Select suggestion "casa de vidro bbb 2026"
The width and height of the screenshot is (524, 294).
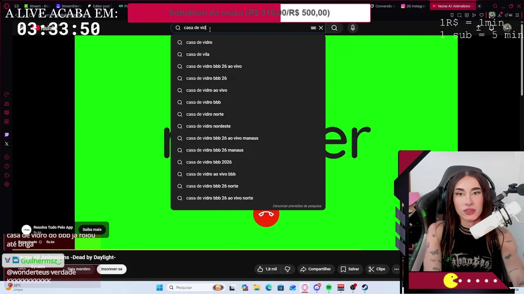coord(248,162)
